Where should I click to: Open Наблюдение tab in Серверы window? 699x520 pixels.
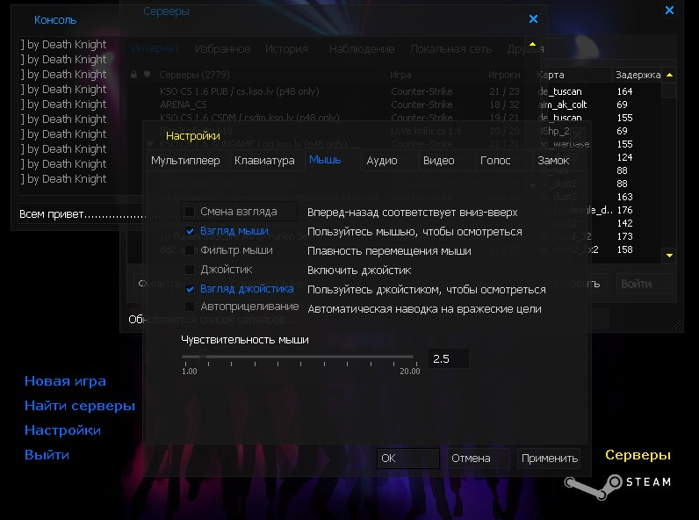point(362,48)
